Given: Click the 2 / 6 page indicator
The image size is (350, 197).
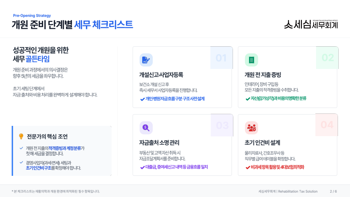Looking at the screenshot, I should click(x=333, y=191).
